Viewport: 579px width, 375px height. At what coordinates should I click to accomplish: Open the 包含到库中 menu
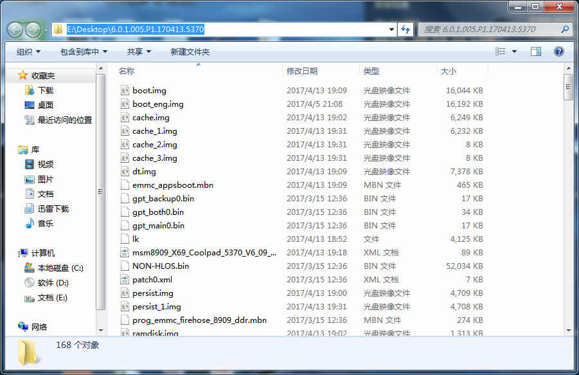coord(84,51)
